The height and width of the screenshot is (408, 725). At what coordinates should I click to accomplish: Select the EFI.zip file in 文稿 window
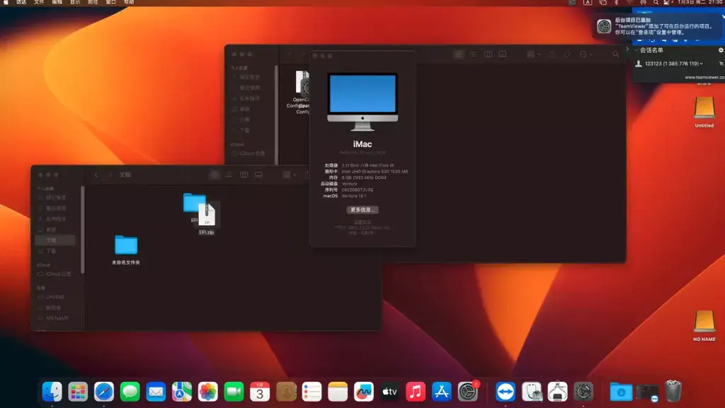(x=207, y=218)
